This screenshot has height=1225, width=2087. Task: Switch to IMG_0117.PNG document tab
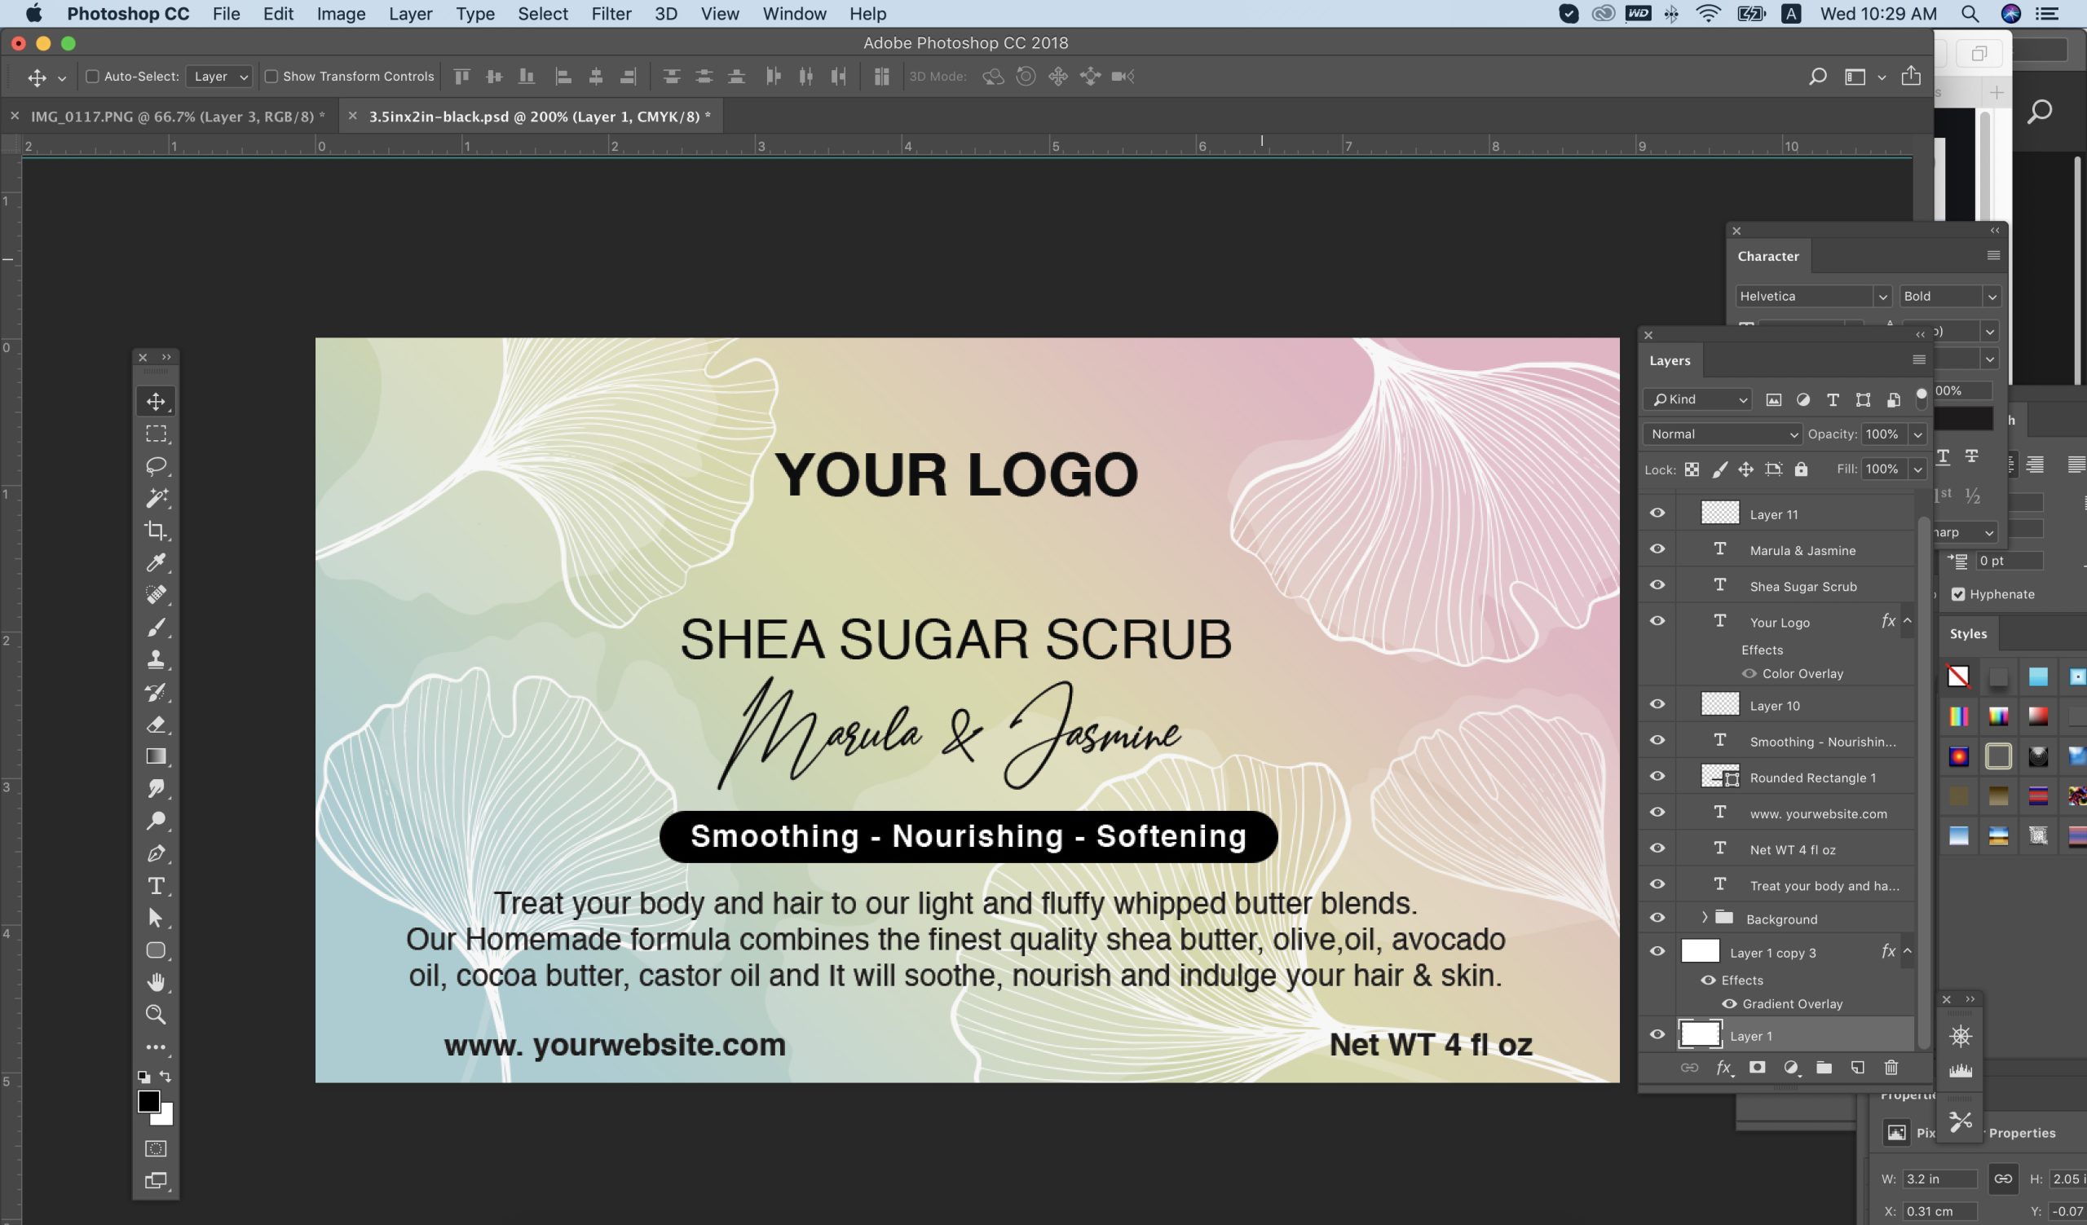click(177, 117)
